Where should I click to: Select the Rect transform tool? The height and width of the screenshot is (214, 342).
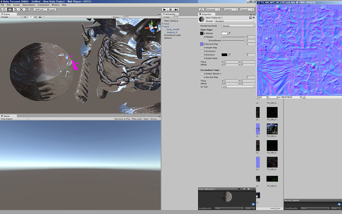(27, 10)
